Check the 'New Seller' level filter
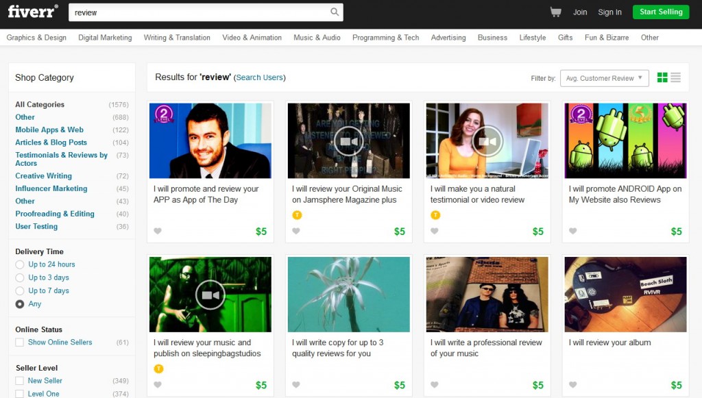The height and width of the screenshot is (398, 702). pos(20,381)
